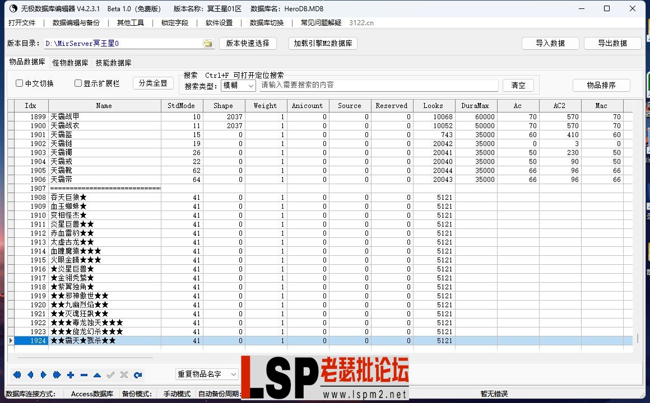Insert new record with plus icon
Viewport: 650px width, 403px height.
71,375
